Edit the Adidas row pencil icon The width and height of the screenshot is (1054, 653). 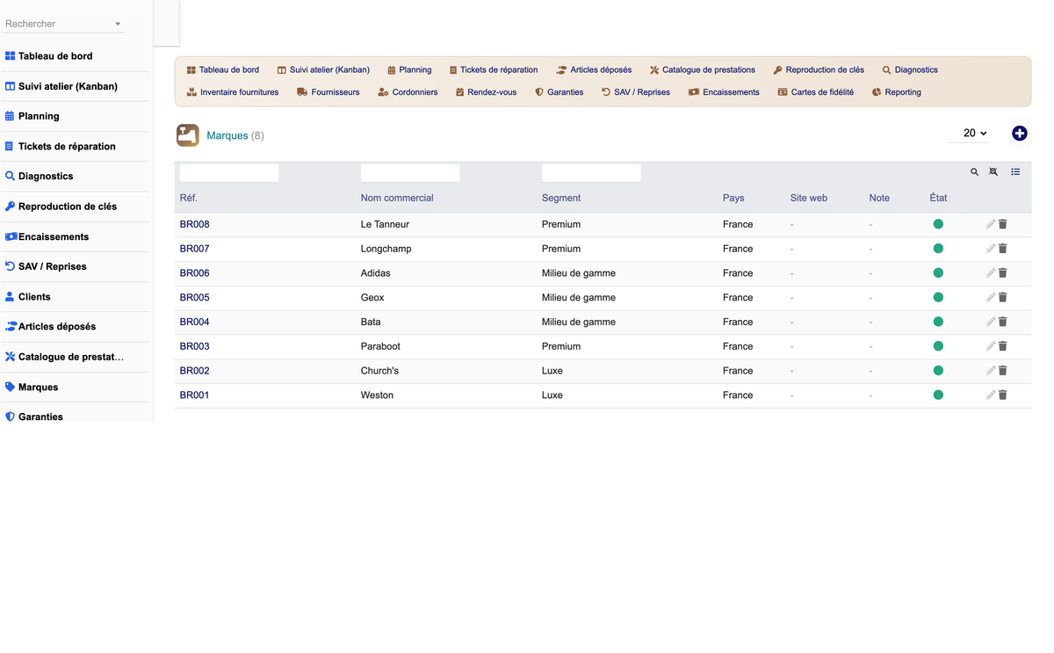(991, 273)
